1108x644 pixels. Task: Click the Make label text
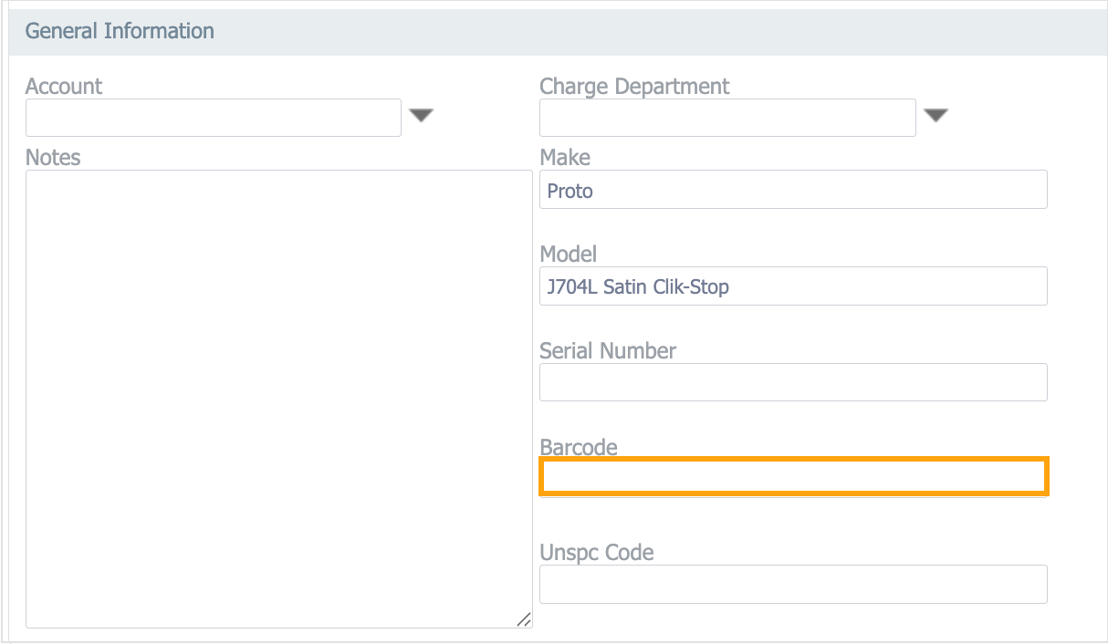click(565, 158)
